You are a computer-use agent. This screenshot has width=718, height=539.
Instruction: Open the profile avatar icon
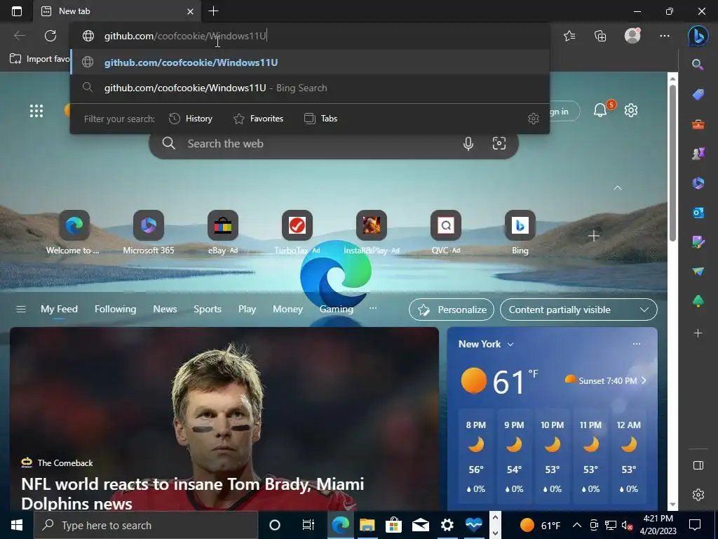[x=632, y=35]
